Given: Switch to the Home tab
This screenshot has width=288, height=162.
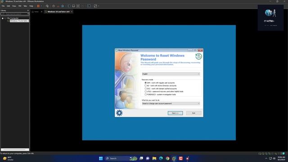Looking at the screenshot, I should coord(36,12).
